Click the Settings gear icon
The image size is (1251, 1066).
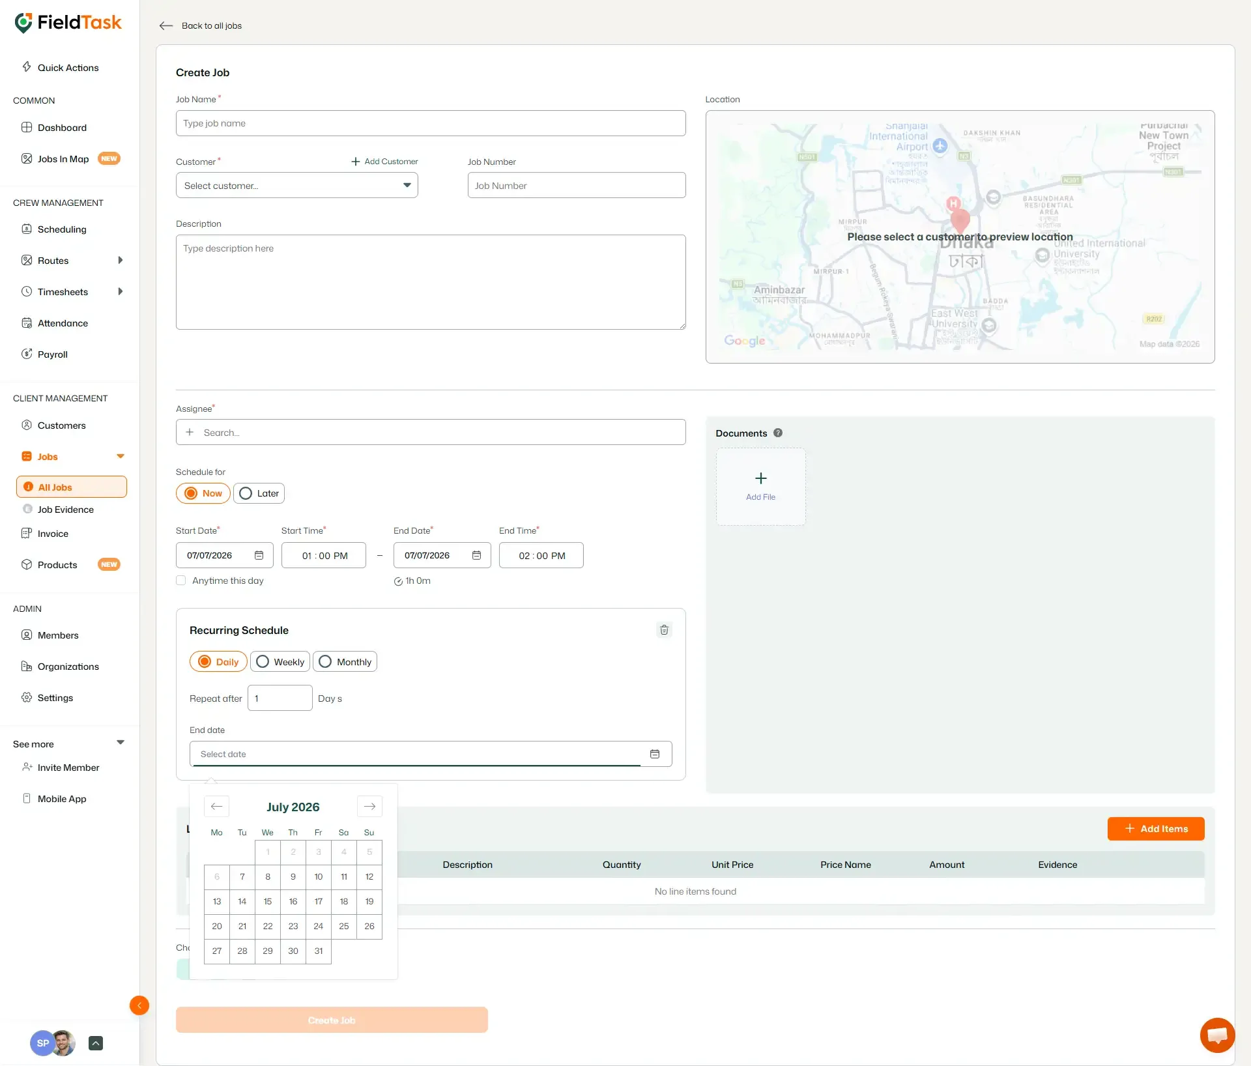27,697
